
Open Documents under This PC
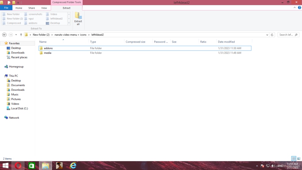[x=18, y=85]
